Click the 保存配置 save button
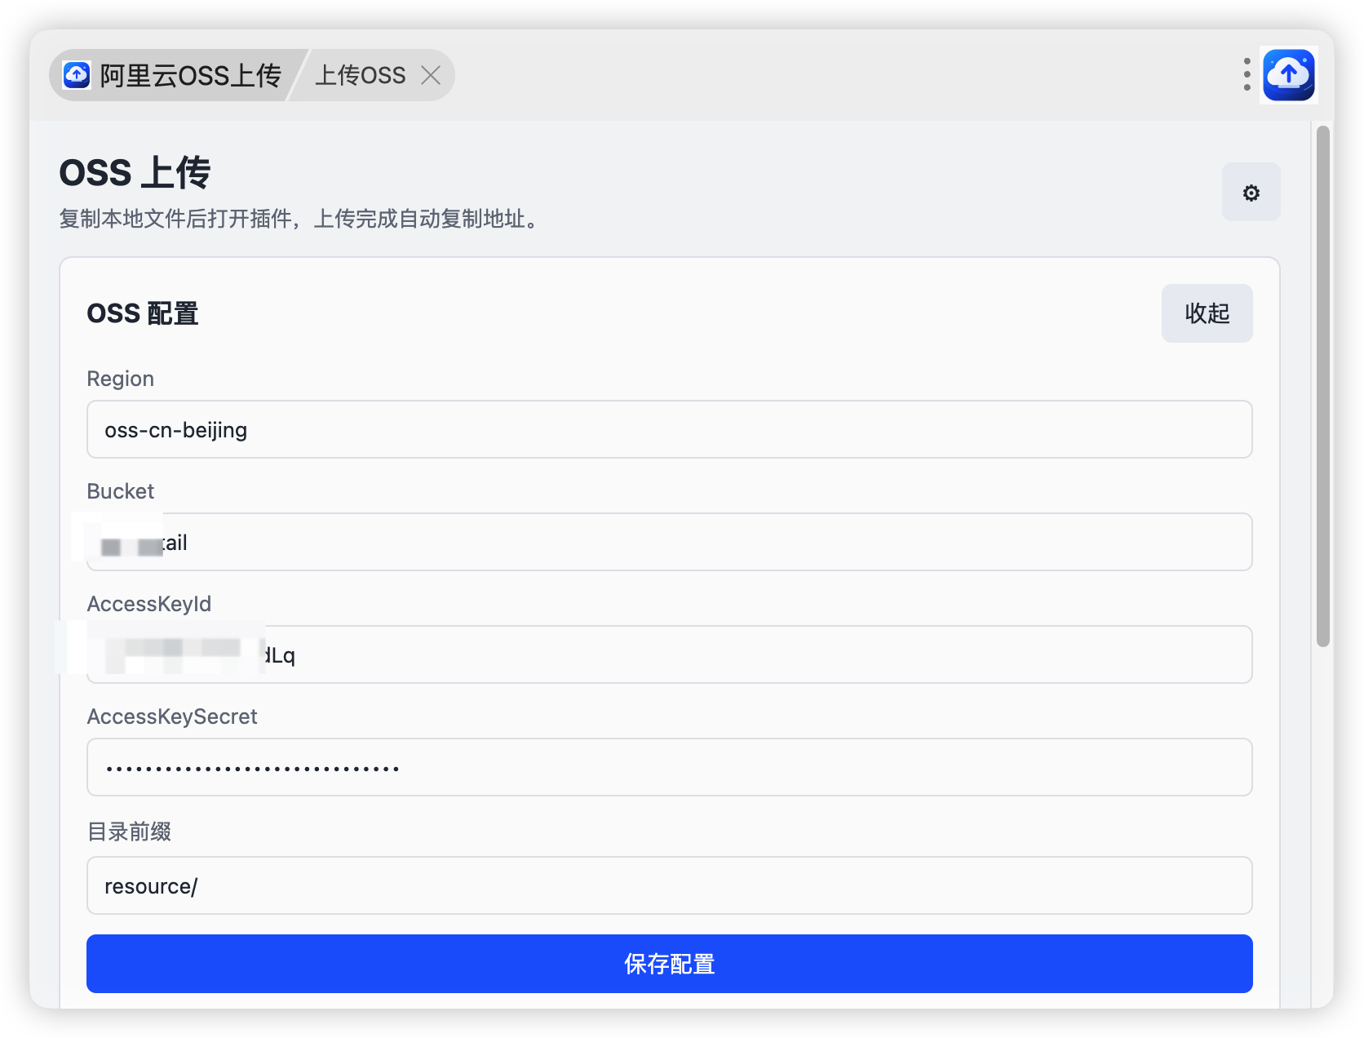This screenshot has width=1364, height=1038. point(669,964)
